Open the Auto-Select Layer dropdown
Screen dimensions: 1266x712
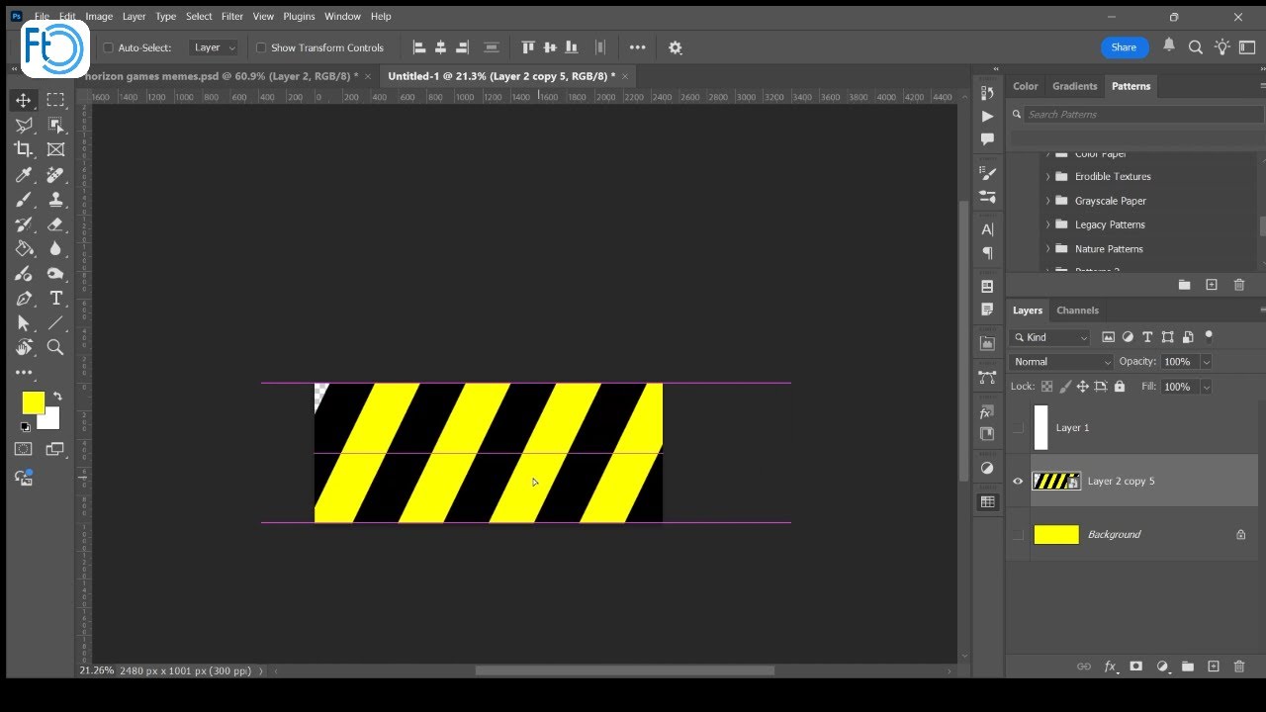point(215,47)
